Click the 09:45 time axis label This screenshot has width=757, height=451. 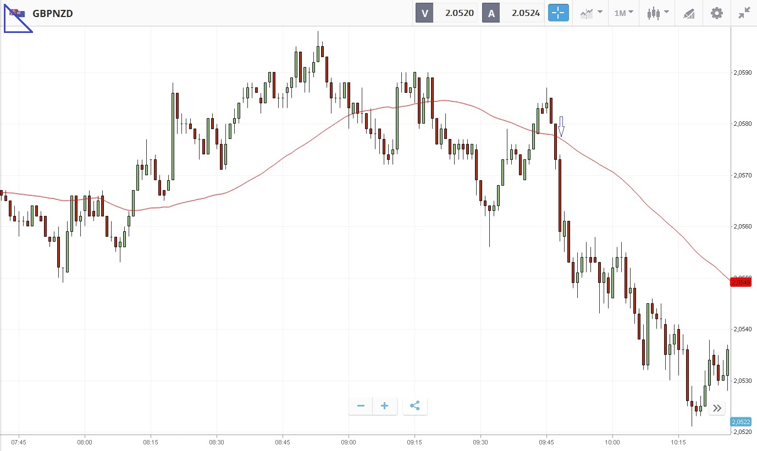[x=546, y=442]
